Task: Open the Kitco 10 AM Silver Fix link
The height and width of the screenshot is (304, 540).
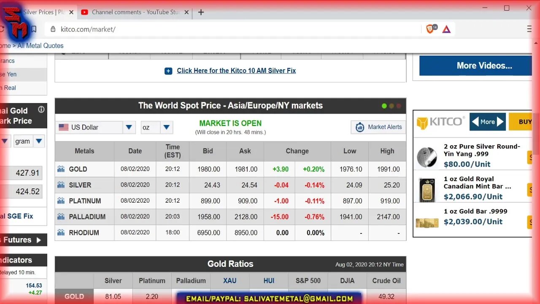Action: click(236, 71)
